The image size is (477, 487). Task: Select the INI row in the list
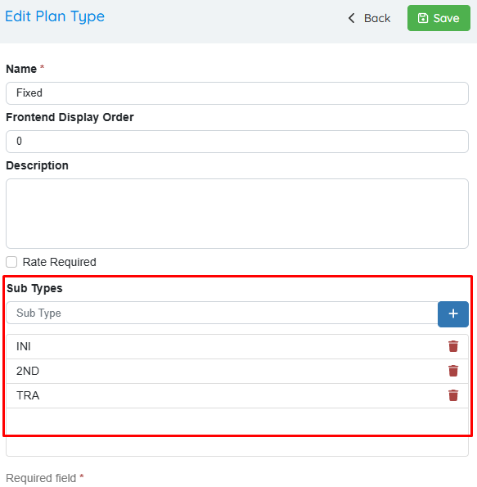tap(237, 346)
